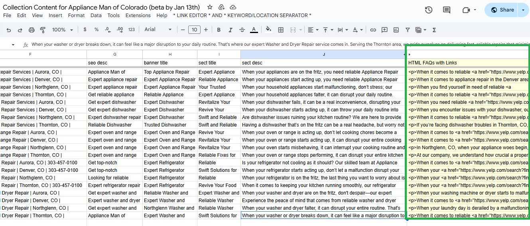Click the print icon
Viewport: 530px width, 226px height.
point(32,30)
